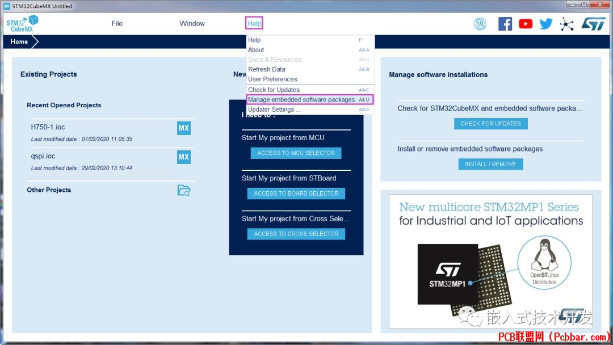This screenshot has width=613, height=345.
Task: Click Recent Opened Projects heading
Action: tap(64, 105)
